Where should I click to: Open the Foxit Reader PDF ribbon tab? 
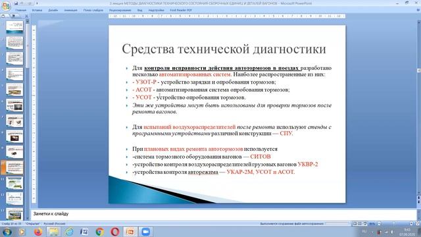tap(181, 11)
